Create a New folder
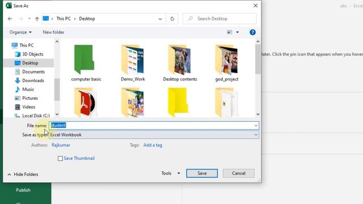Screen dimensions: 363x204 tap(53, 32)
